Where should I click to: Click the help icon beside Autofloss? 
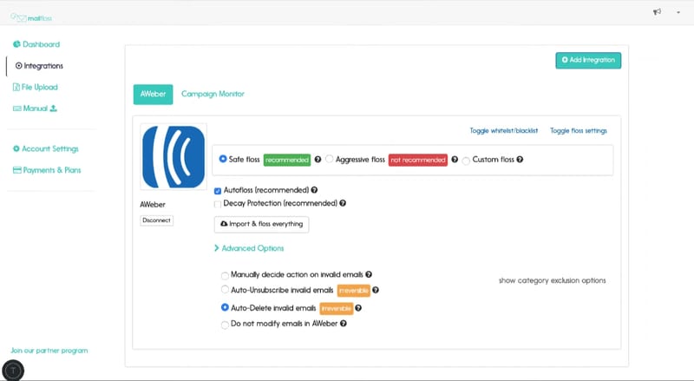coord(314,190)
